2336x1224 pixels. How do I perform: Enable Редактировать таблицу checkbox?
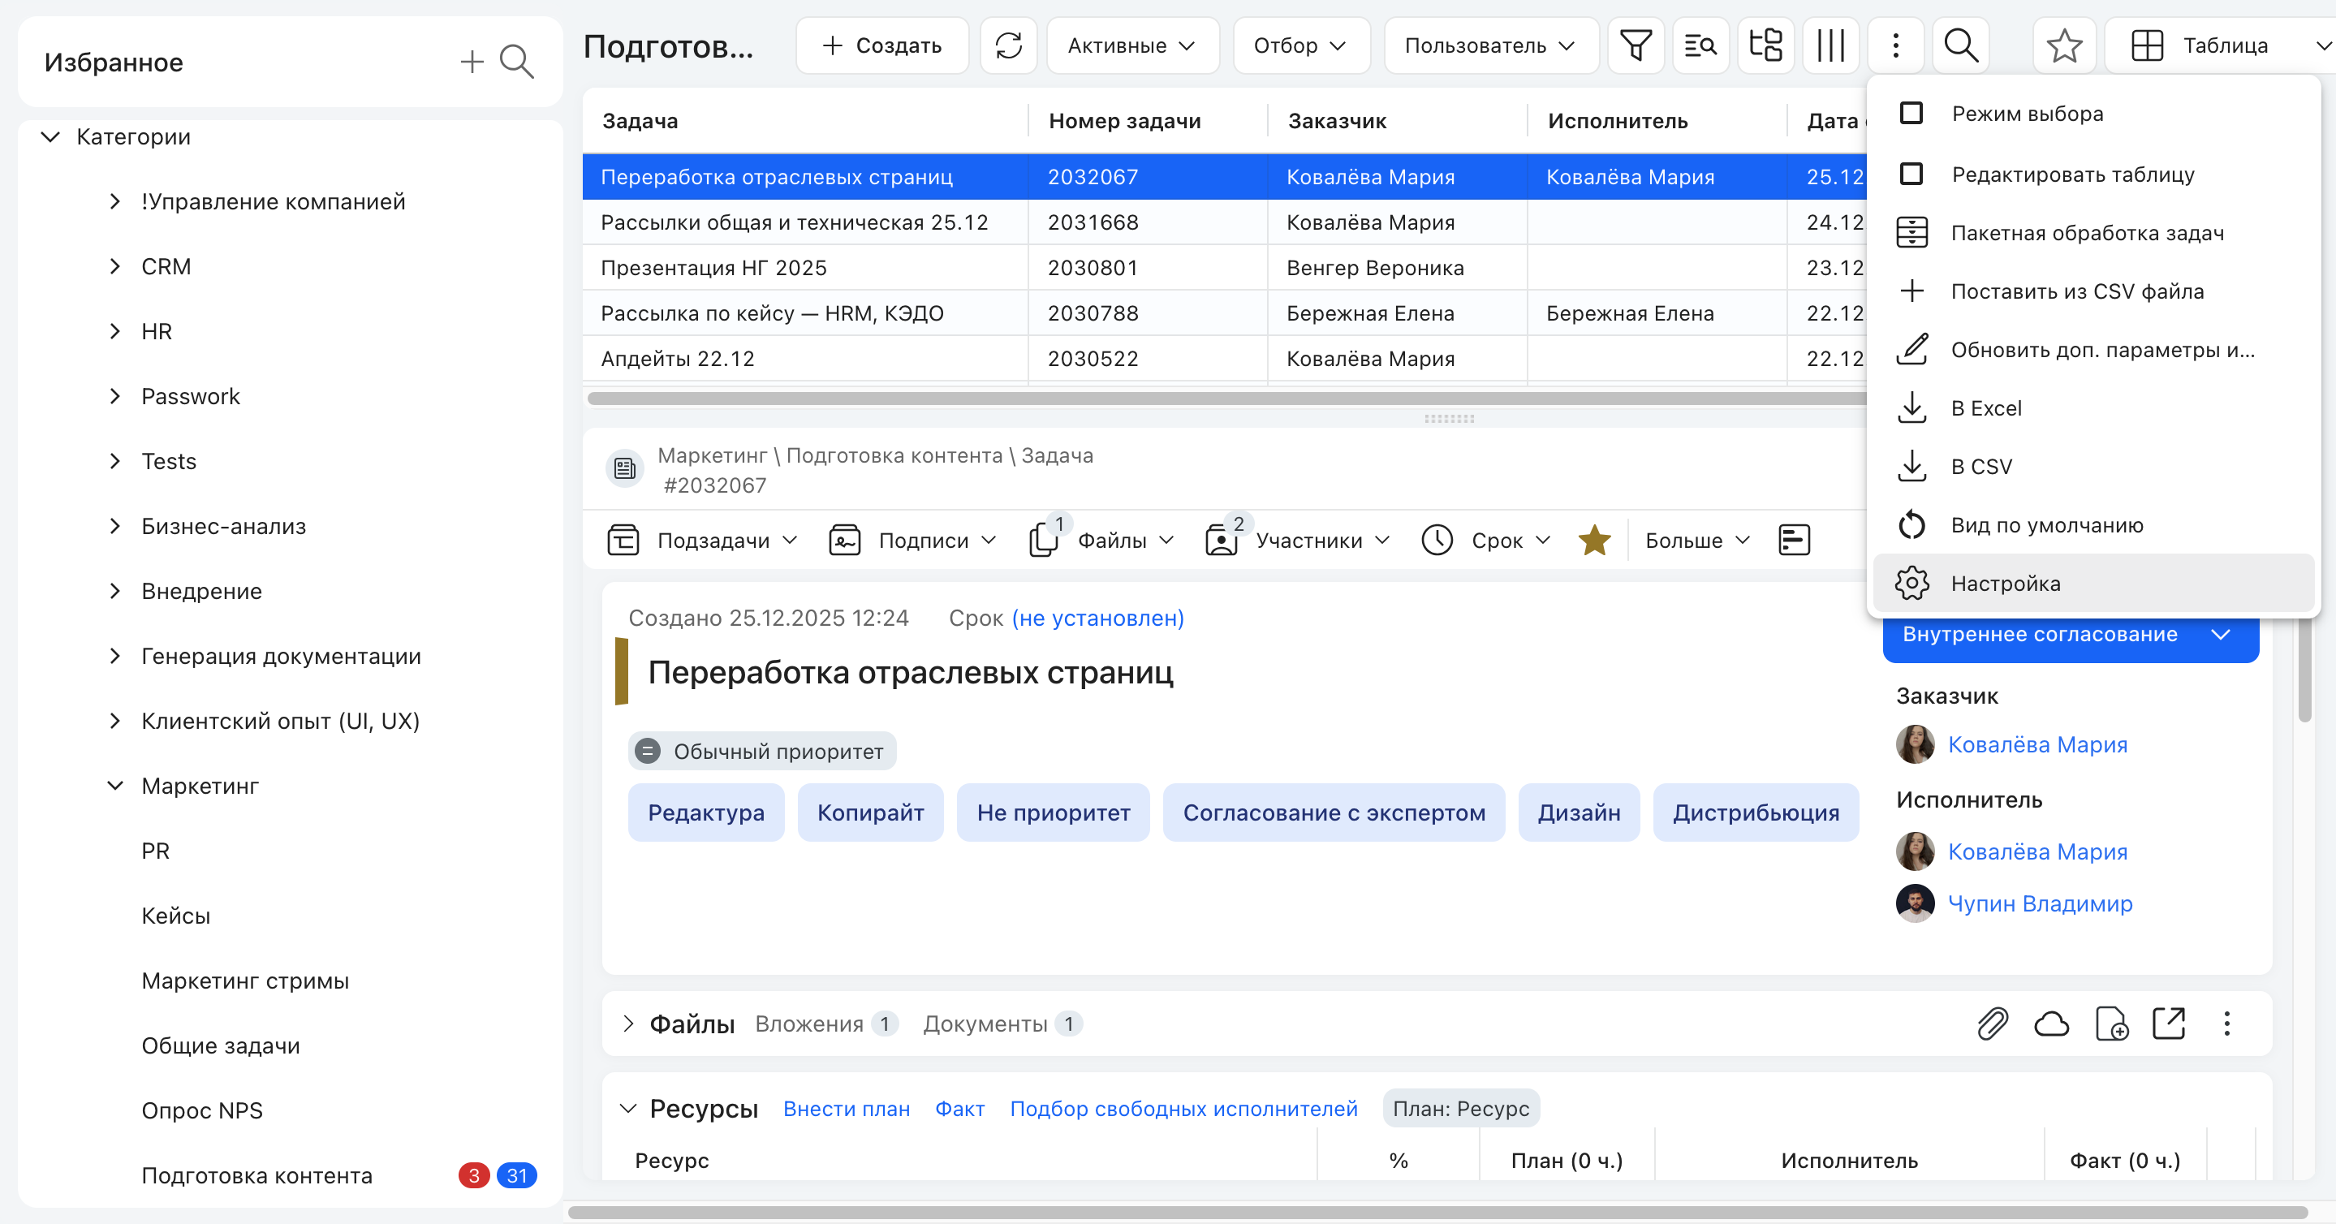tap(1911, 174)
